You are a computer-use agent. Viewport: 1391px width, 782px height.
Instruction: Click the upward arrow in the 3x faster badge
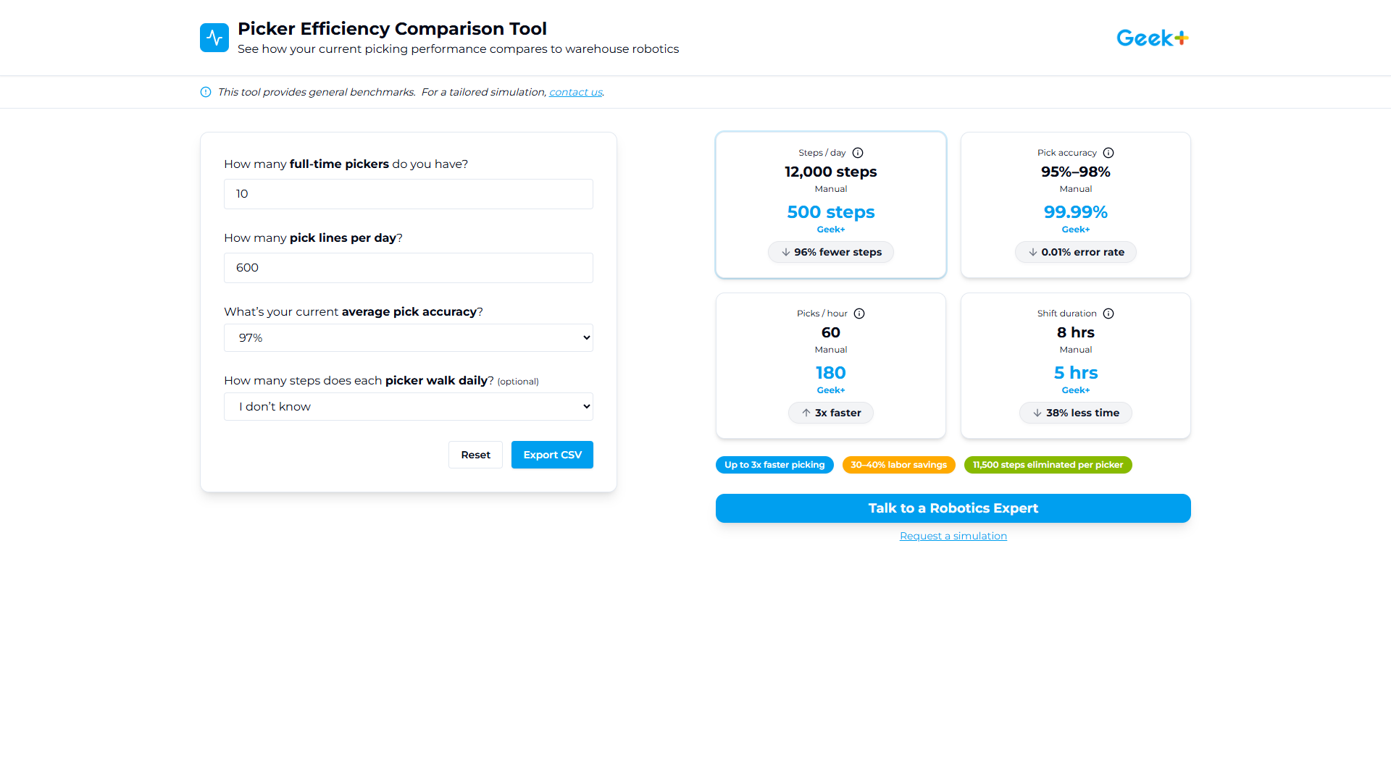(x=806, y=413)
